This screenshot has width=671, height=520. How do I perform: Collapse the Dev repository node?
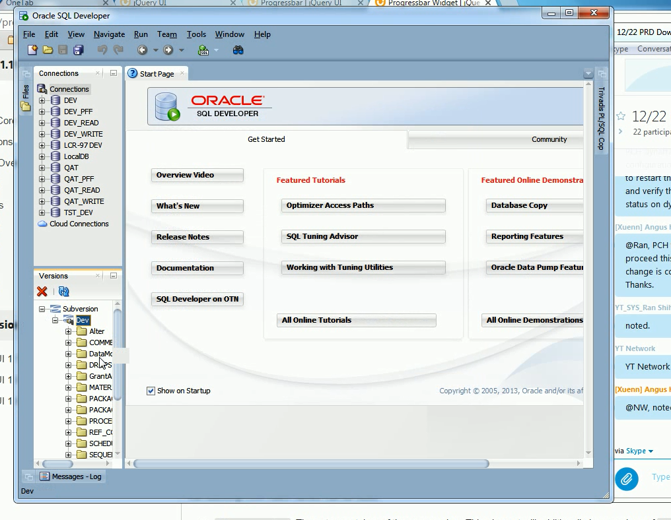(x=55, y=320)
